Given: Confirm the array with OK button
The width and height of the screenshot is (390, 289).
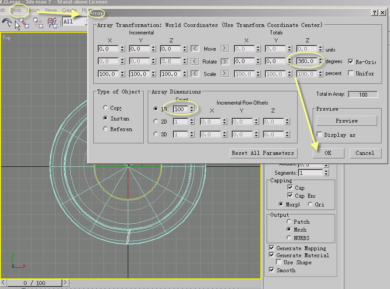Looking at the screenshot, I should coord(328,153).
